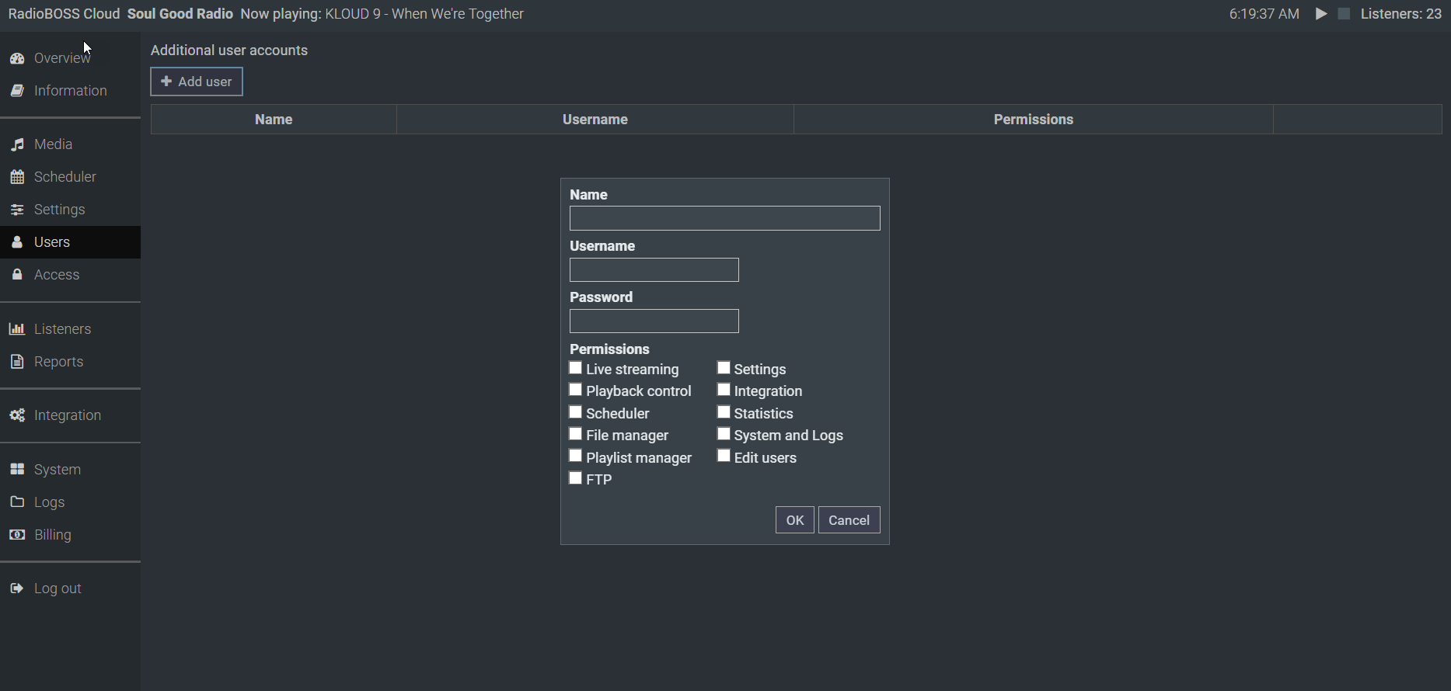Open the Information page
Screen dimensions: 1451x691
[x=70, y=91]
